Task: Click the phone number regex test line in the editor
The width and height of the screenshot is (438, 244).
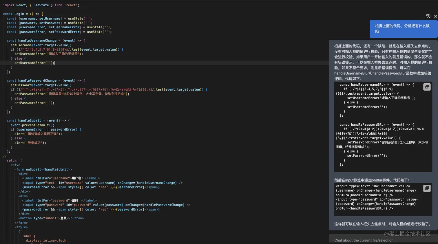Action: click(67, 49)
